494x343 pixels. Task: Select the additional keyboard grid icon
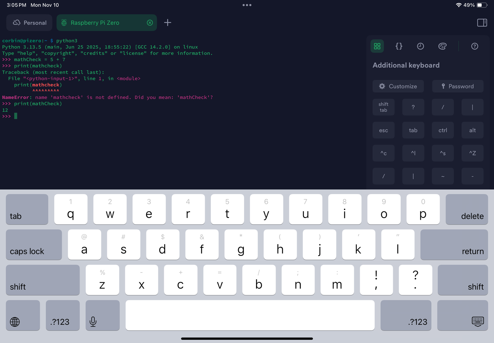pos(377,46)
